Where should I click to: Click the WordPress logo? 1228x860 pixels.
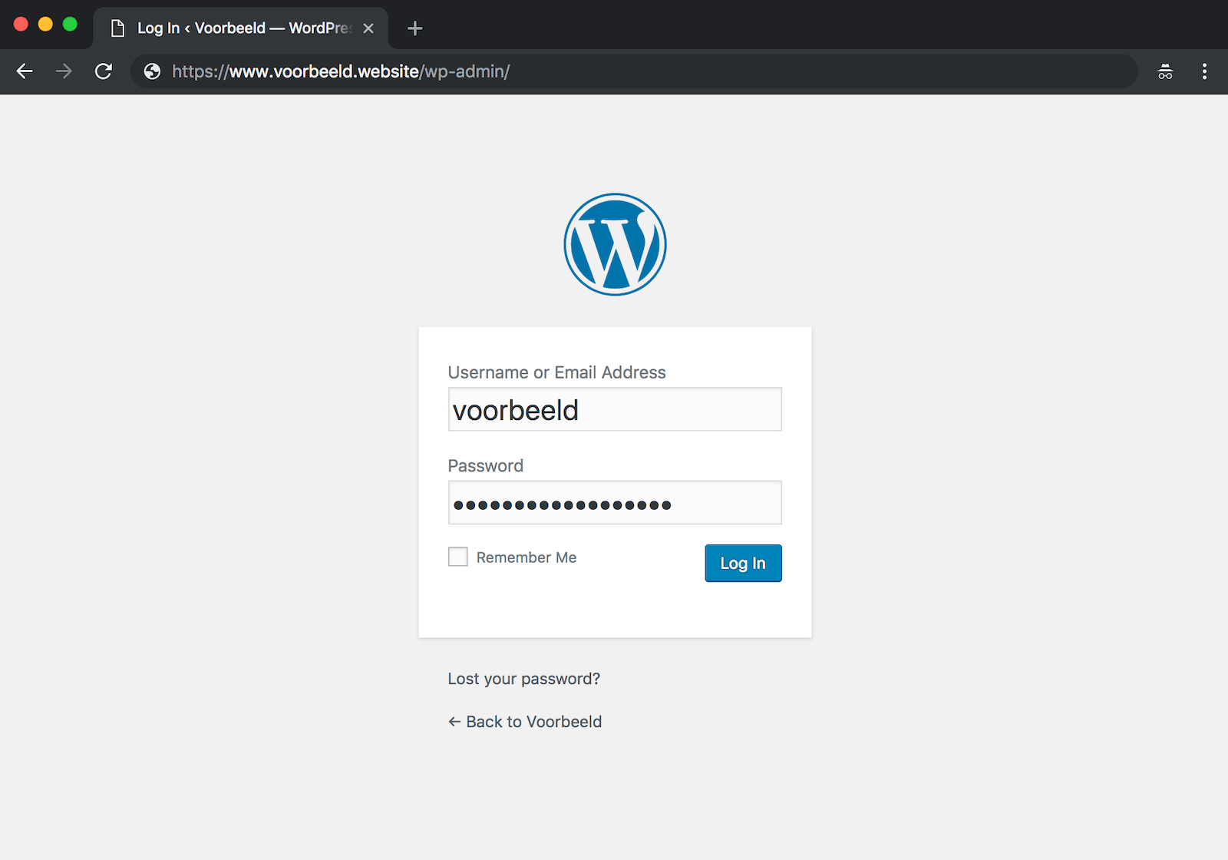pyautogui.click(x=615, y=244)
